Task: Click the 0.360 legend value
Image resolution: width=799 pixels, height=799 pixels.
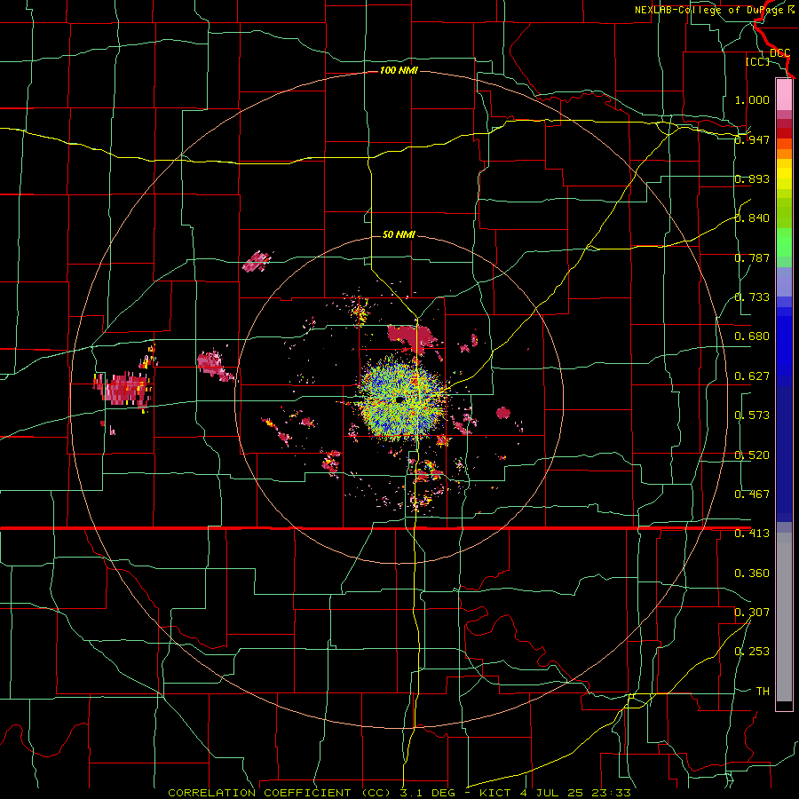Action: click(752, 574)
